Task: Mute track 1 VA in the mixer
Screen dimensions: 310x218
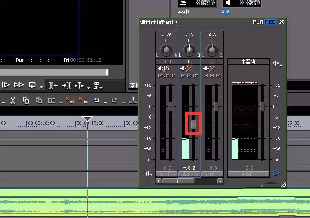Action: [x=160, y=68]
